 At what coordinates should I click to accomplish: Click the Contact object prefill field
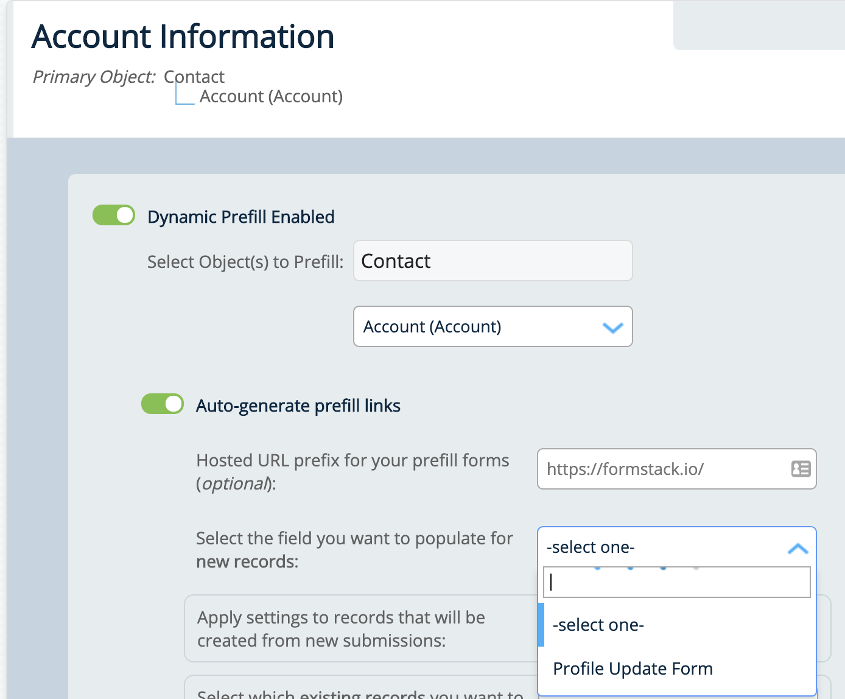pos(493,261)
